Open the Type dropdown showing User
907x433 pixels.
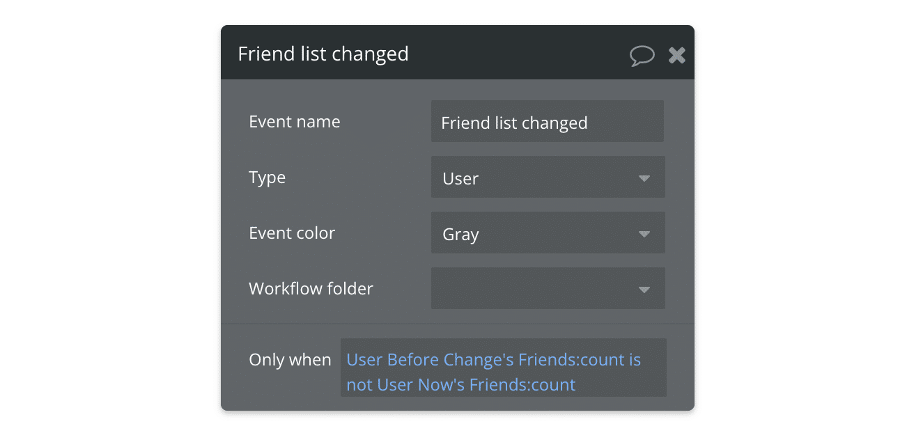pyautogui.click(x=548, y=177)
